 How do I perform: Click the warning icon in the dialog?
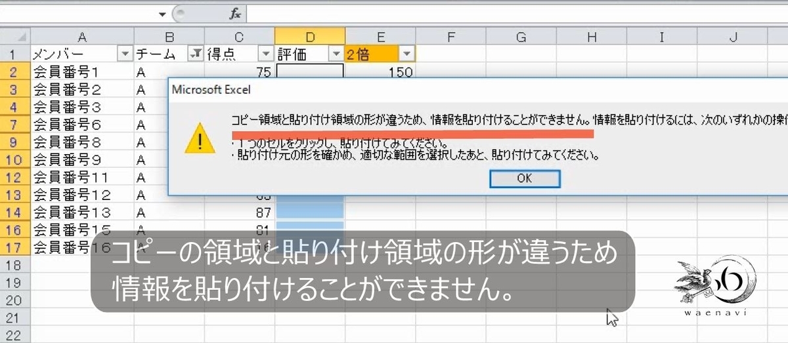click(x=199, y=140)
